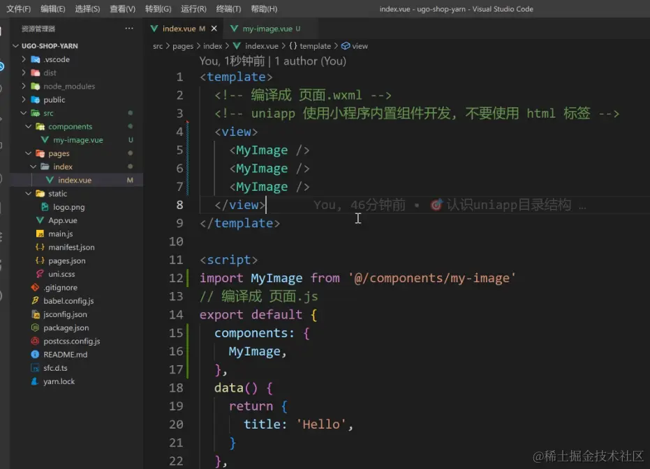Click the package.json npm icon
The image size is (650, 469).
(35, 328)
